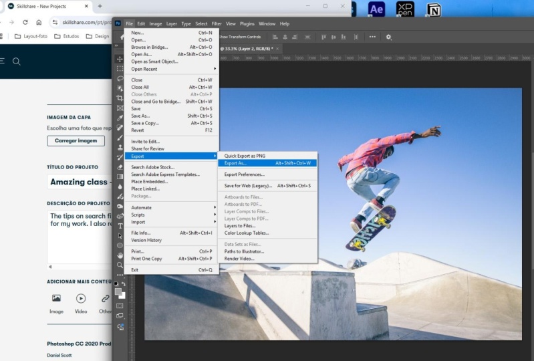
Task: Expand the Automate submenu
Action: coord(171,207)
